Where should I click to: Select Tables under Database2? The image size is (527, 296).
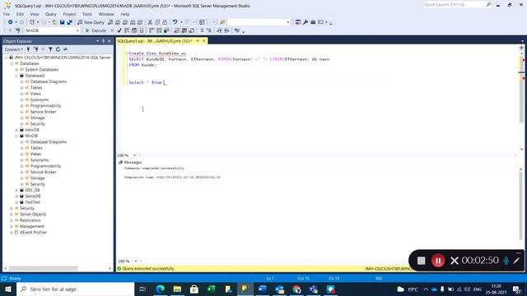(x=36, y=88)
